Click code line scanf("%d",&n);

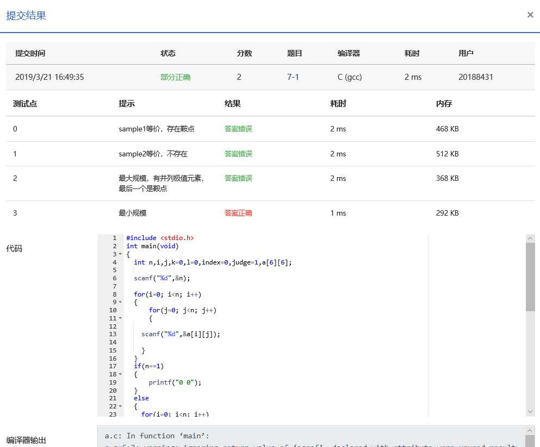162,278
